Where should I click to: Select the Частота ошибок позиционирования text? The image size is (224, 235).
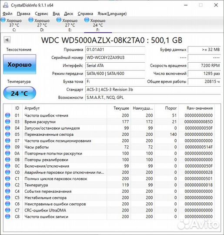click(x=58, y=141)
